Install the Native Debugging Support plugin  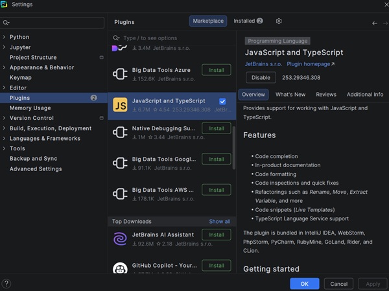click(x=216, y=128)
